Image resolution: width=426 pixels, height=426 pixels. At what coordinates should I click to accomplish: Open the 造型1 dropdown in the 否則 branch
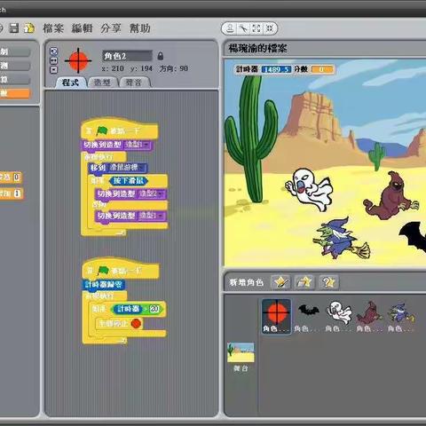click(152, 216)
